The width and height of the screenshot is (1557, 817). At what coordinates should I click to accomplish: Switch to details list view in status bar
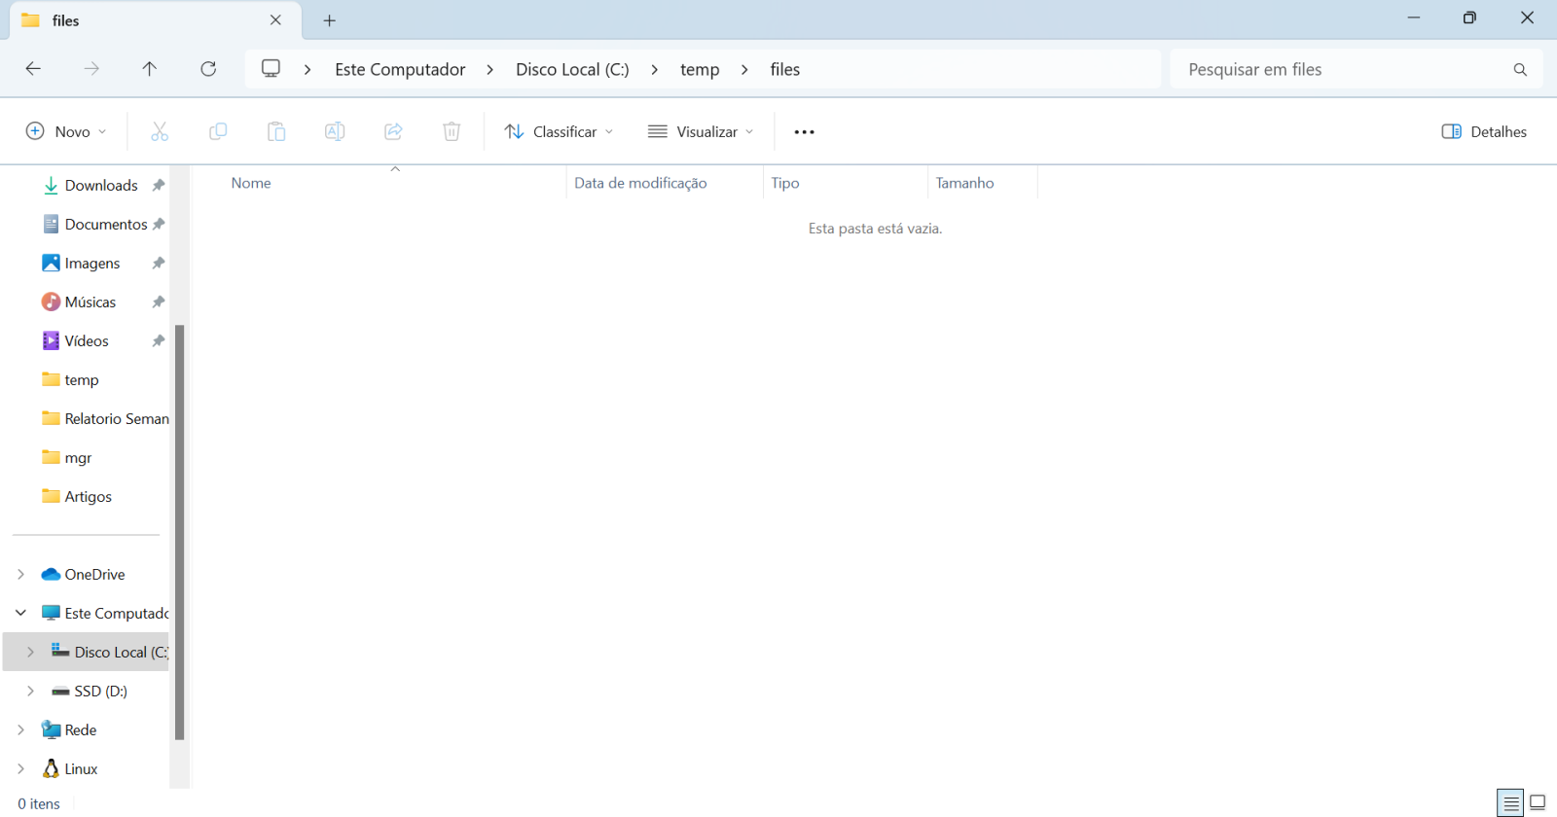(1510, 802)
